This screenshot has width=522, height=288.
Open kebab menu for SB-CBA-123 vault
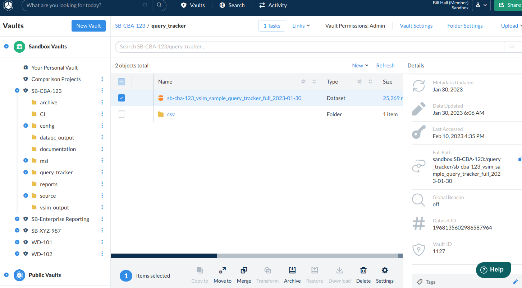[x=102, y=91]
